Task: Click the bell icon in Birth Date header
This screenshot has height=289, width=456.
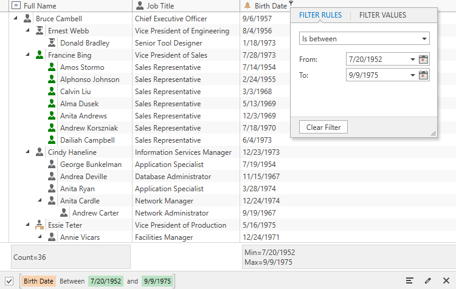Action: coord(247,5)
